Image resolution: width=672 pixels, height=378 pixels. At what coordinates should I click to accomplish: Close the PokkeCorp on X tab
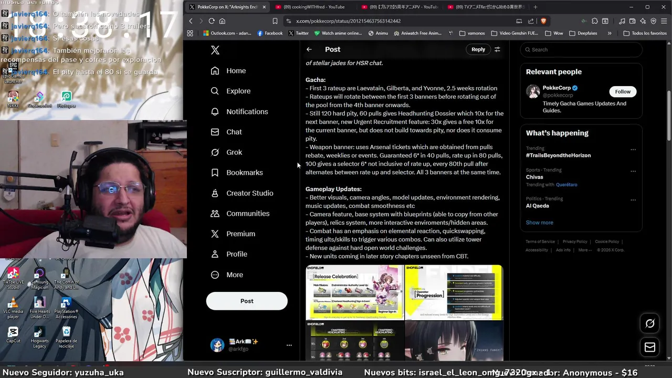tap(264, 7)
